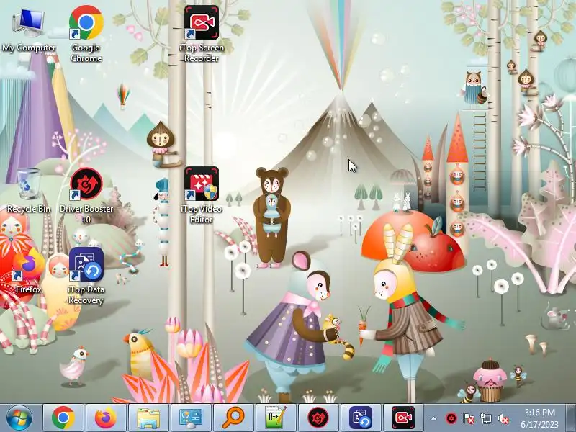Open the Control Panel taskbar icon

pyautogui.click(x=190, y=418)
